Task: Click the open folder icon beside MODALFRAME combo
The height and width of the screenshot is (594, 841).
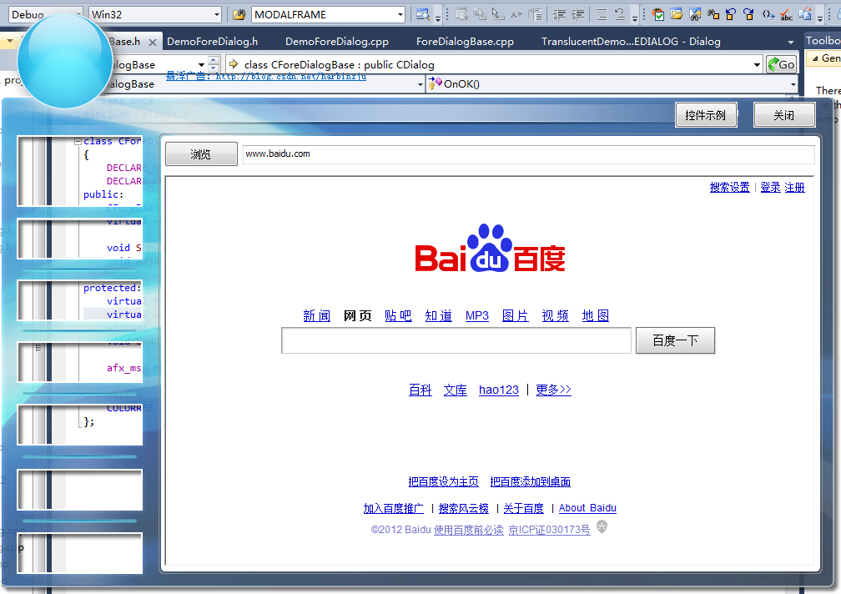Action: pyautogui.click(x=239, y=15)
